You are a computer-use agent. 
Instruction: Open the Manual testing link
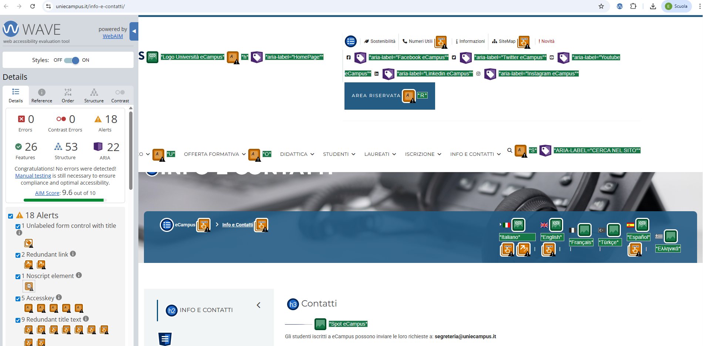pos(33,176)
